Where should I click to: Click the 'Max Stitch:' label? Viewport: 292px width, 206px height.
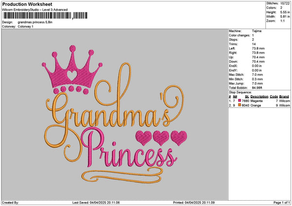point(237,75)
